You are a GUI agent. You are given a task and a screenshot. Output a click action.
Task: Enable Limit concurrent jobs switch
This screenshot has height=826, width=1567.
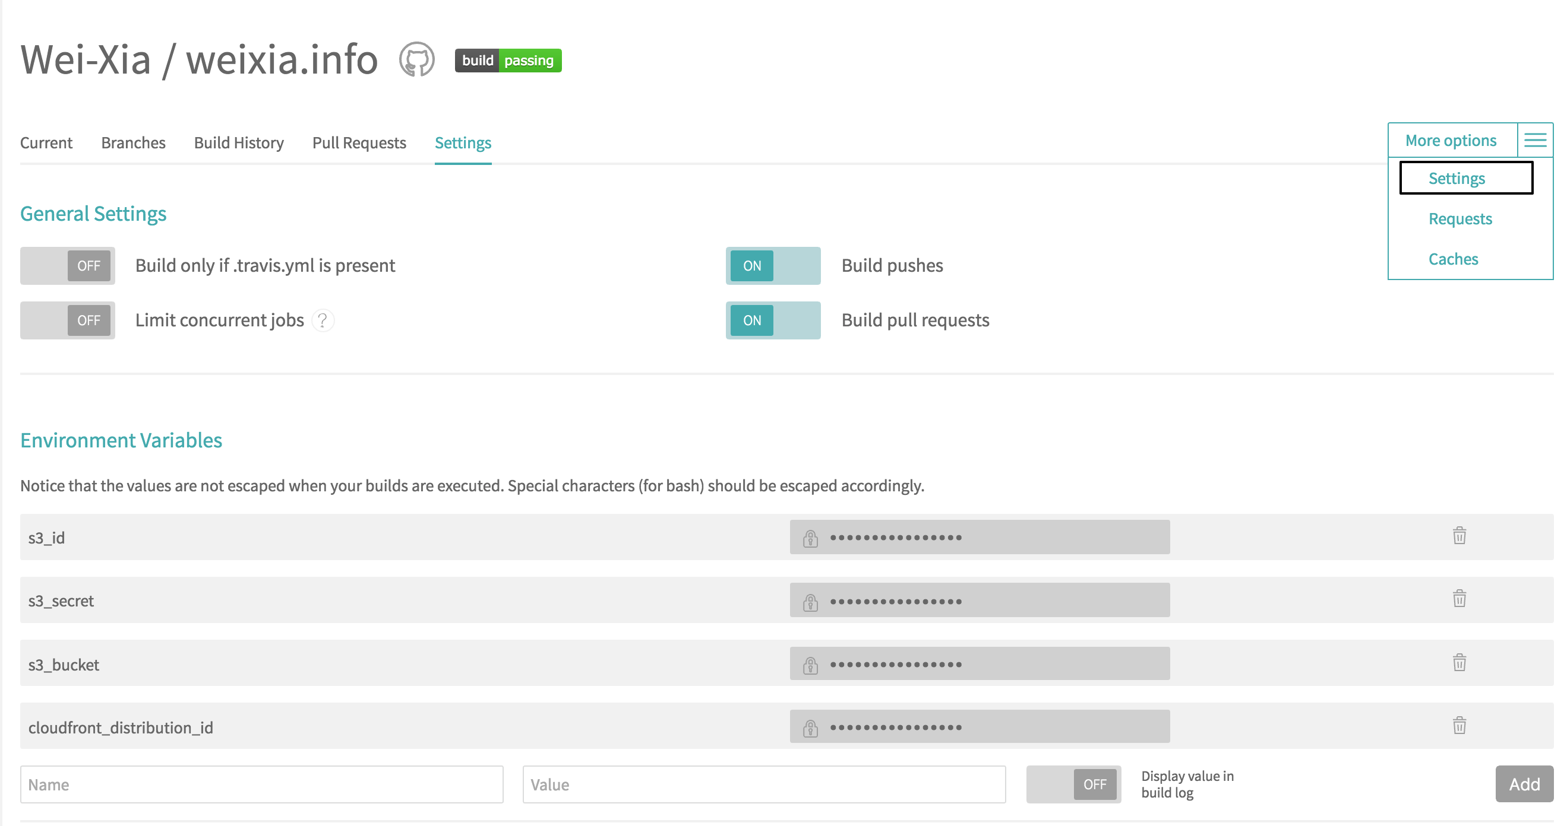coord(68,320)
